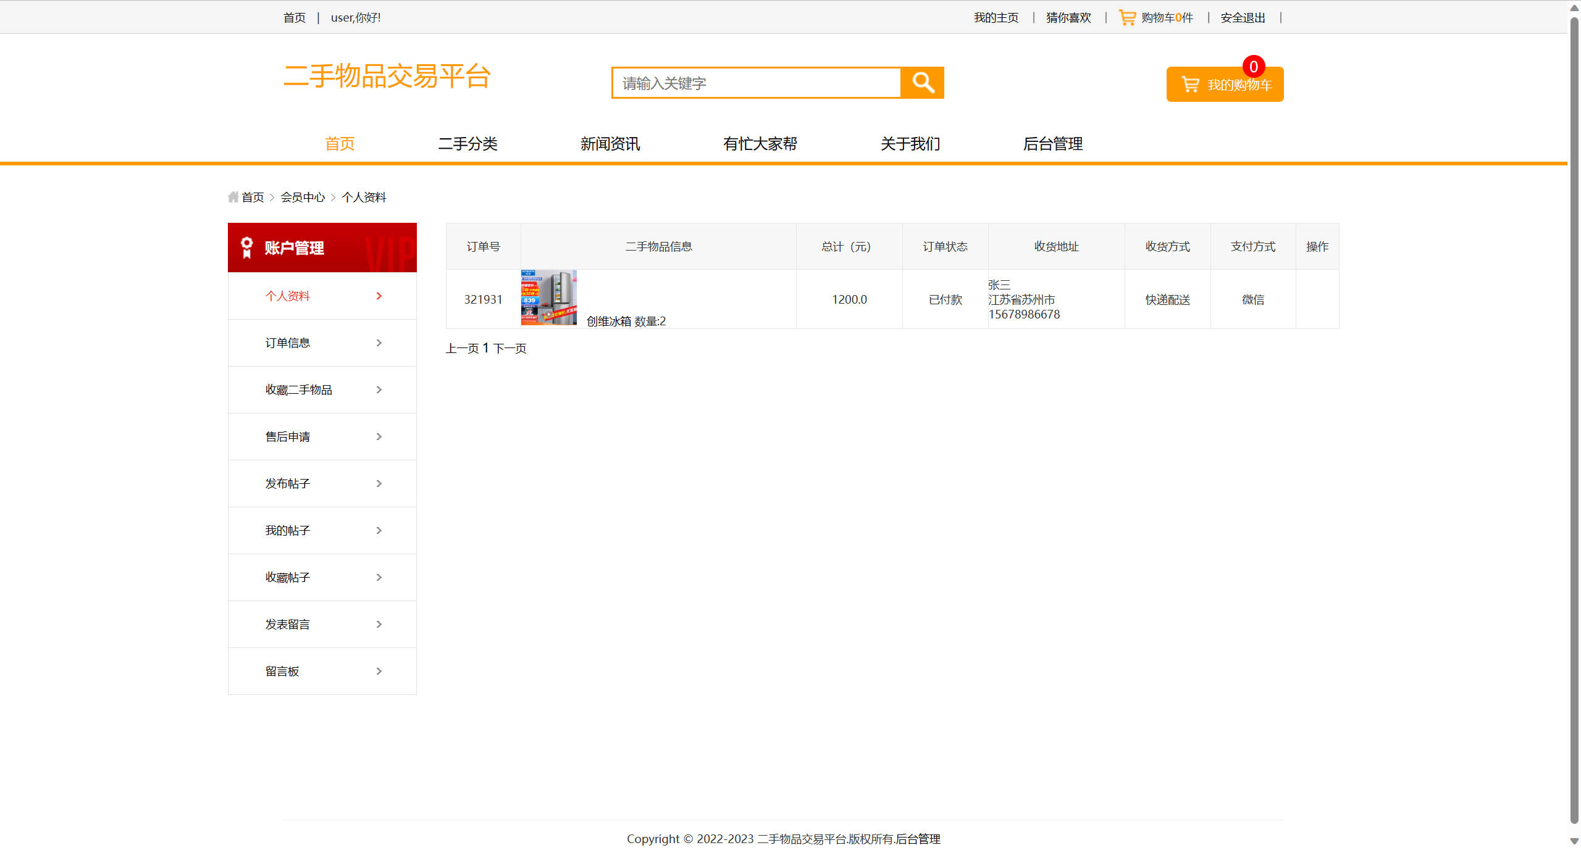Open the 新闻资讯 navigation tab

(610, 144)
